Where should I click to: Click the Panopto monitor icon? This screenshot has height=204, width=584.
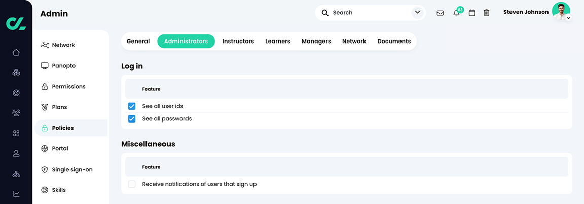(x=45, y=66)
